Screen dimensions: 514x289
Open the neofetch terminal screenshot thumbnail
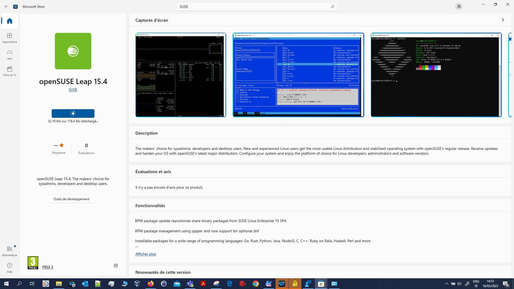click(436, 75)
